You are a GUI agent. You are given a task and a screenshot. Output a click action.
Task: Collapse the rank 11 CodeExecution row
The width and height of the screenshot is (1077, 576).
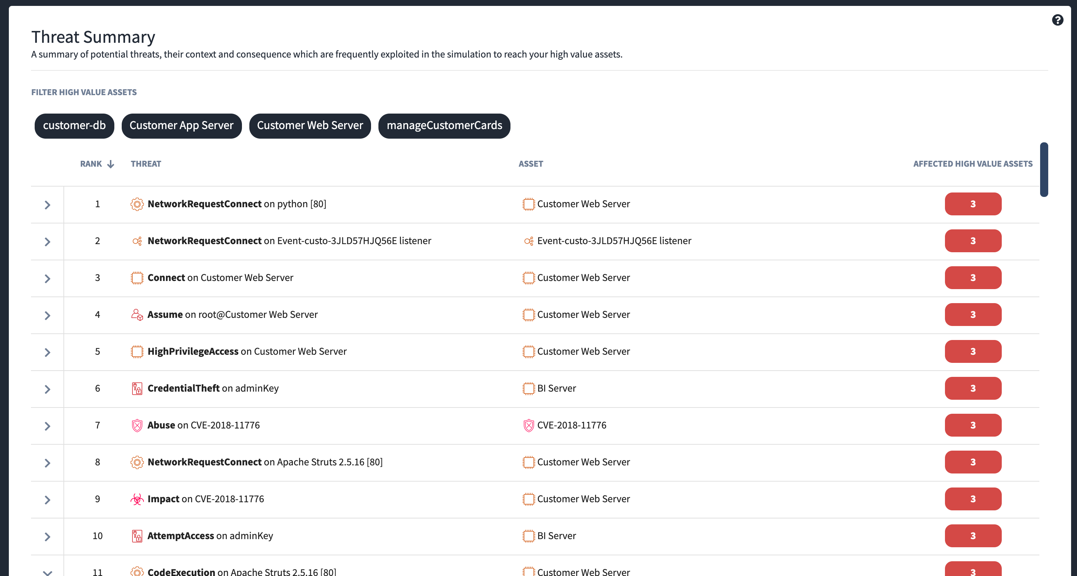47,572
